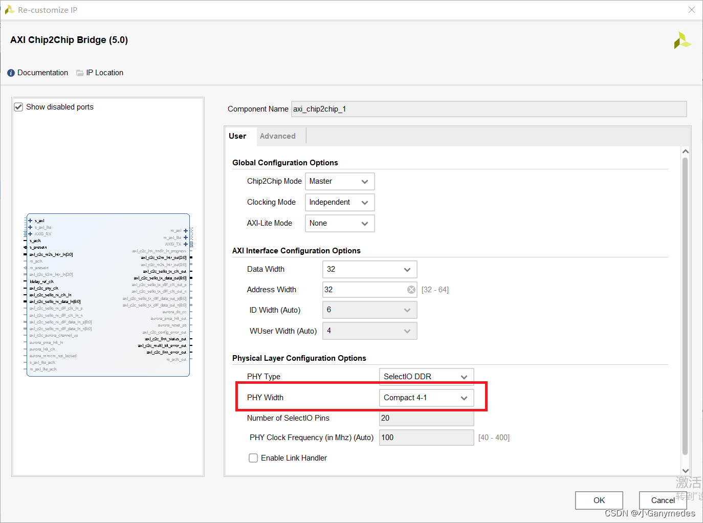Select the aurora_do_cc port label
Viewport: 703px width, 523px height.
click(x=174, y=312)
